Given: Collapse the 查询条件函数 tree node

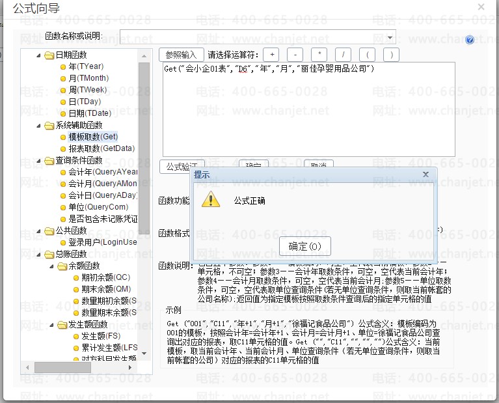Looking at the screenshot, I should 38,161.
